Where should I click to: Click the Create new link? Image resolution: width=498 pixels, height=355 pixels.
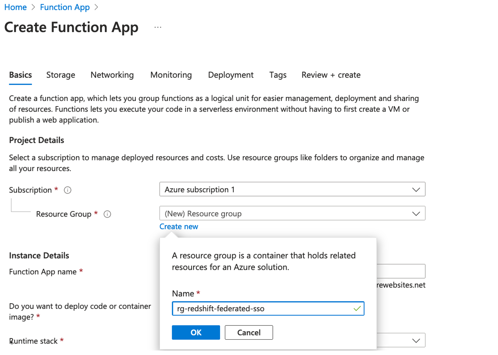(179, 226)
